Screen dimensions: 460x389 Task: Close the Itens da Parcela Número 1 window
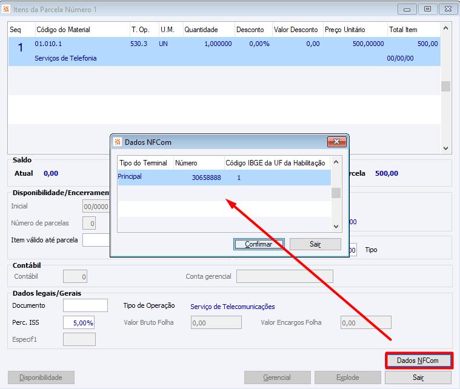click(448, 9)
